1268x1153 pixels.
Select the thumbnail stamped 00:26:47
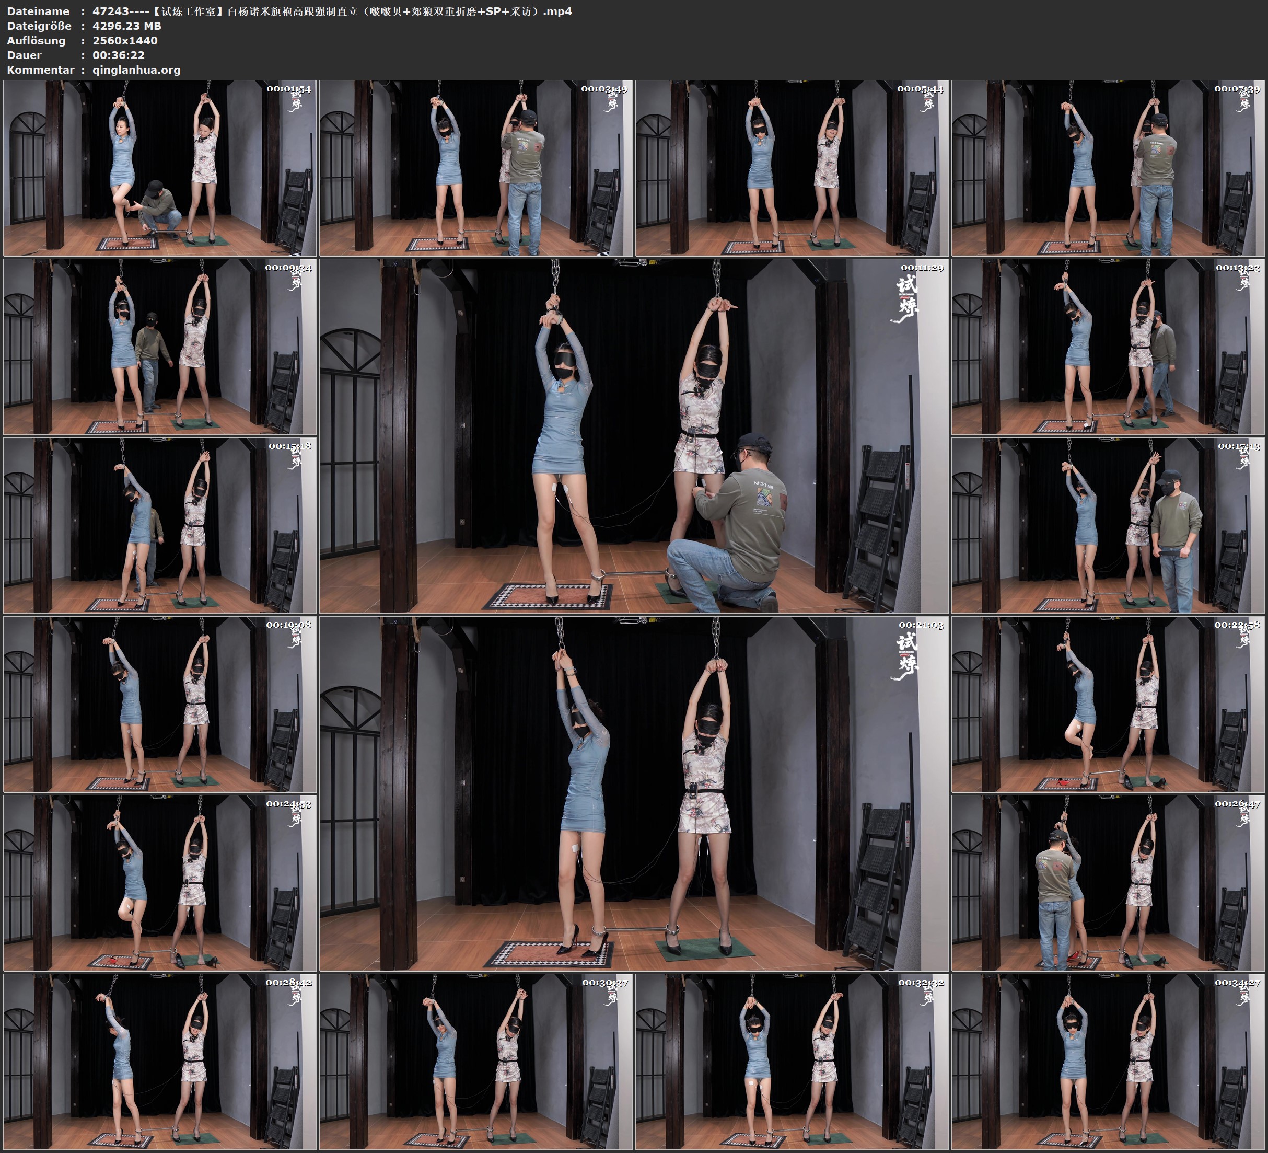coord(1108,883)
